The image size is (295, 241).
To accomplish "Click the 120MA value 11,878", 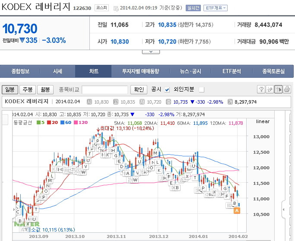I will click(x=236, y=123).
